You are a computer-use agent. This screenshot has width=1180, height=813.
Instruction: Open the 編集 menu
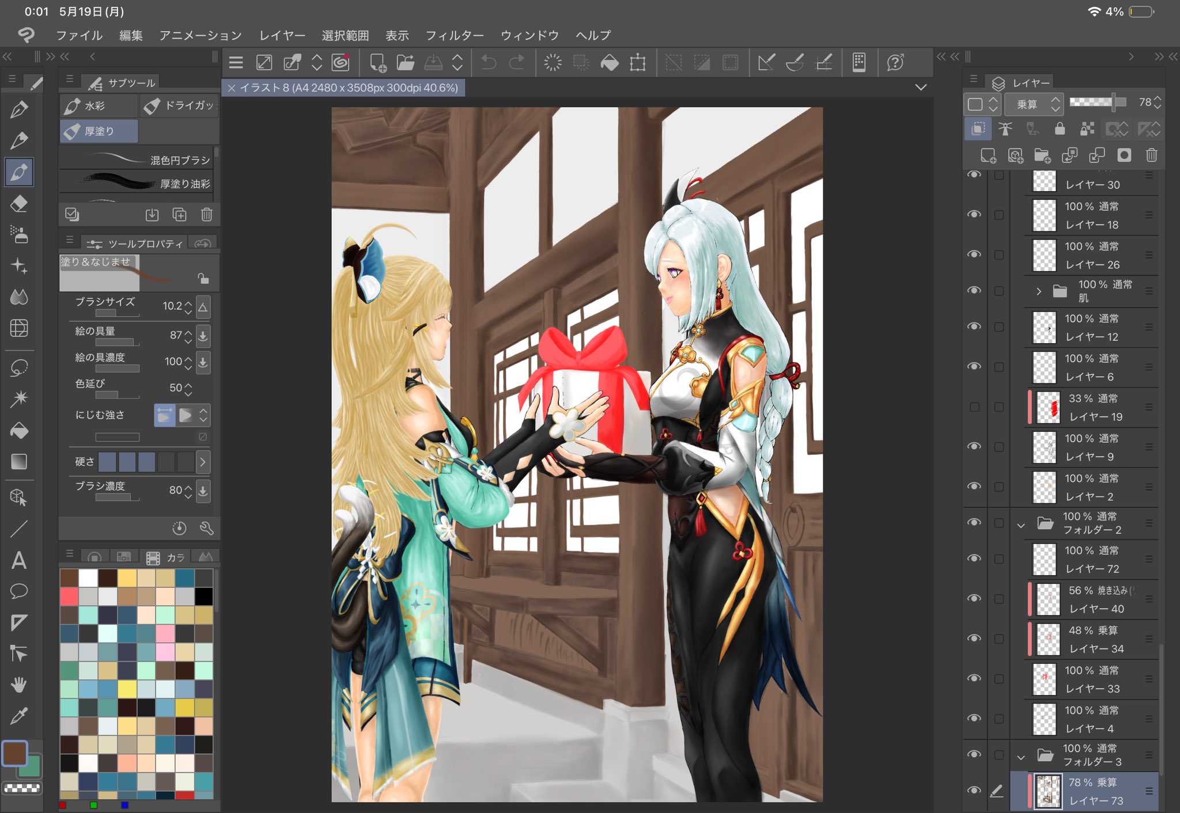(x=131, y=35)
